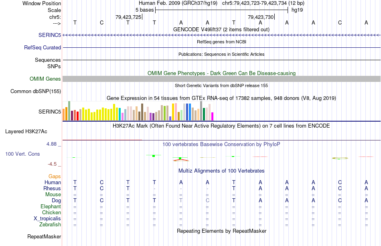Click the Dog species label

point(56,200)
